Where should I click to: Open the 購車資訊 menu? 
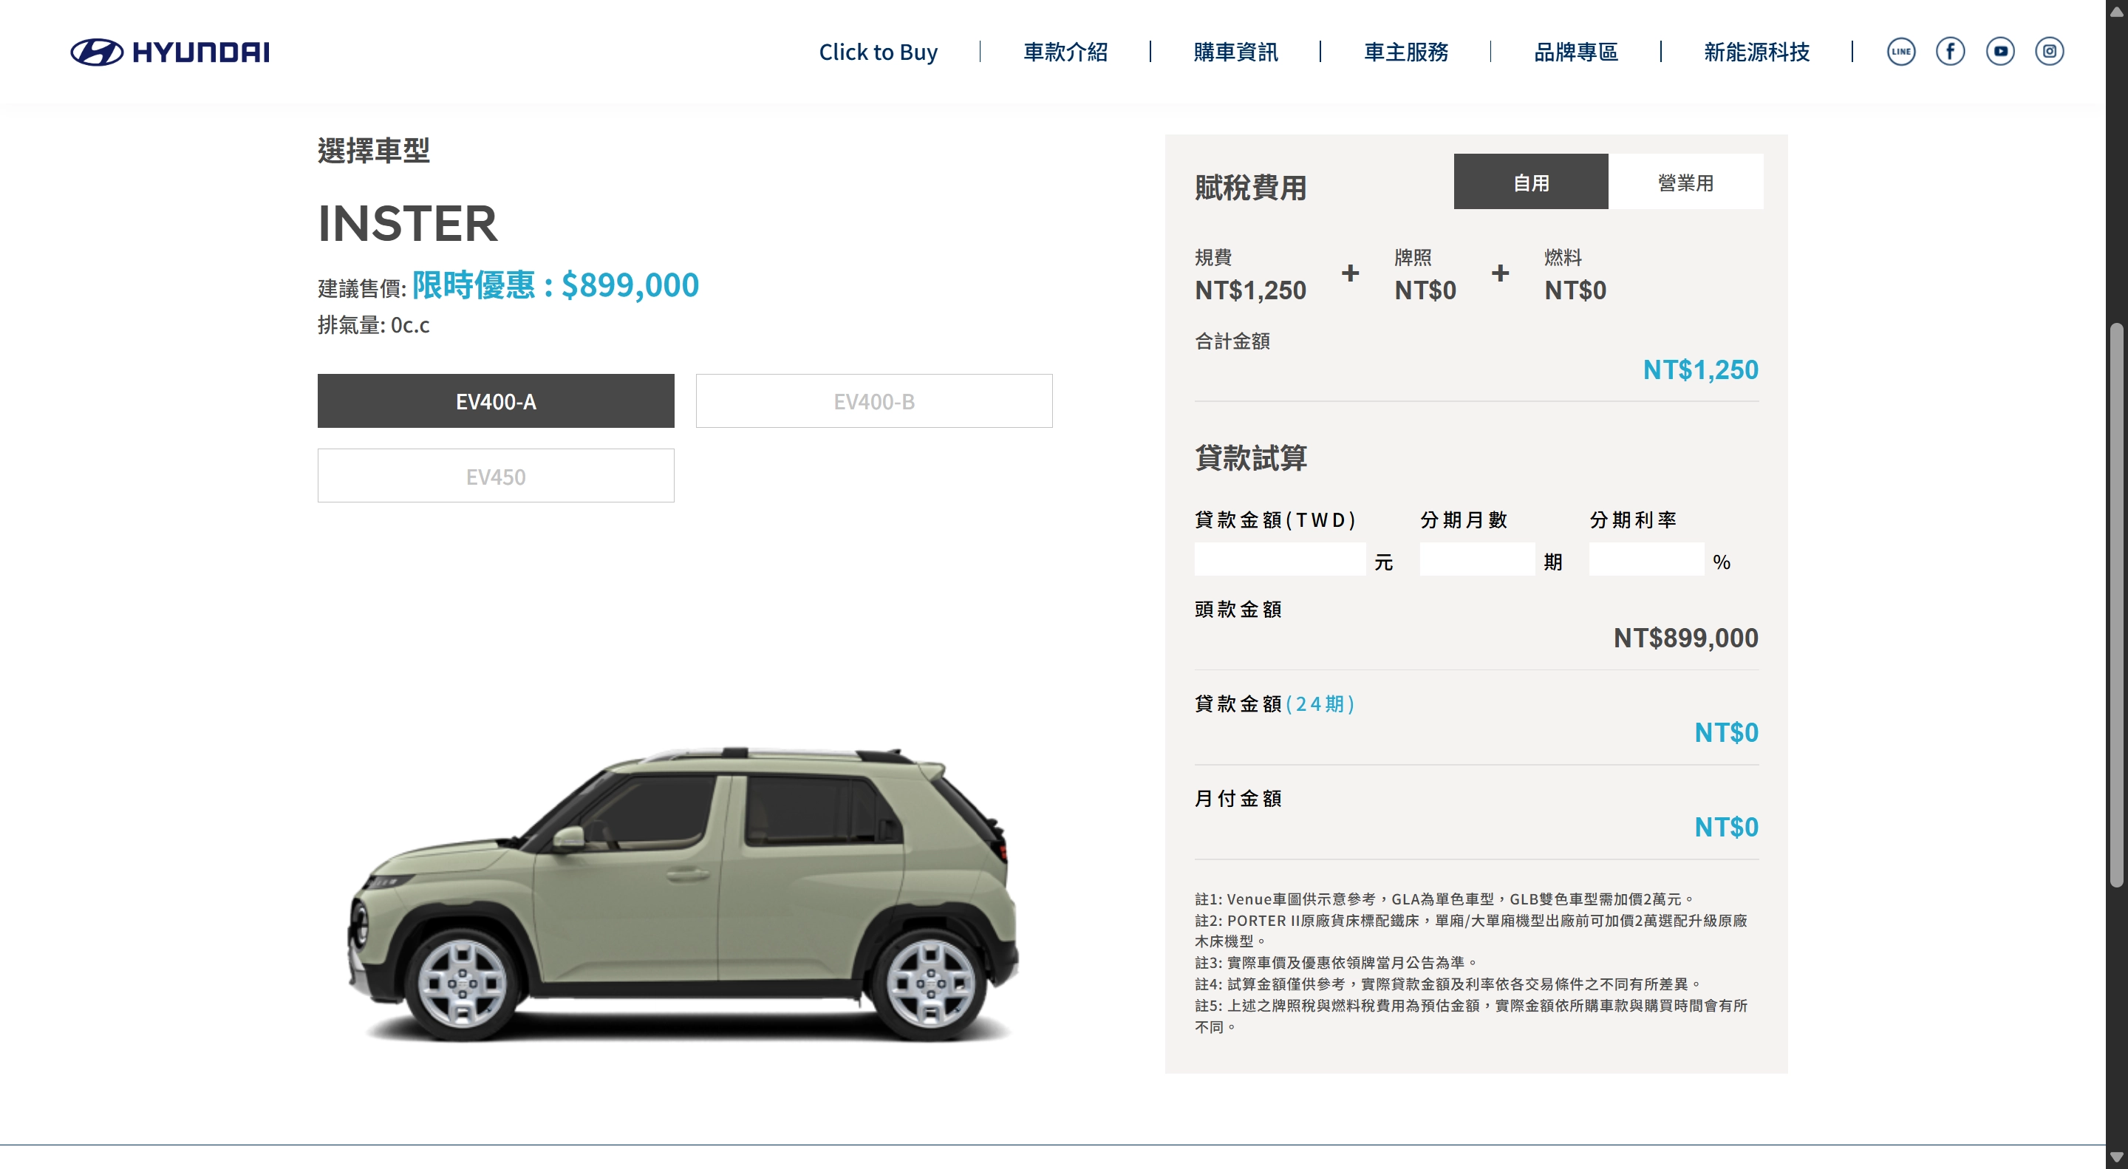(x=1236, y=52)
